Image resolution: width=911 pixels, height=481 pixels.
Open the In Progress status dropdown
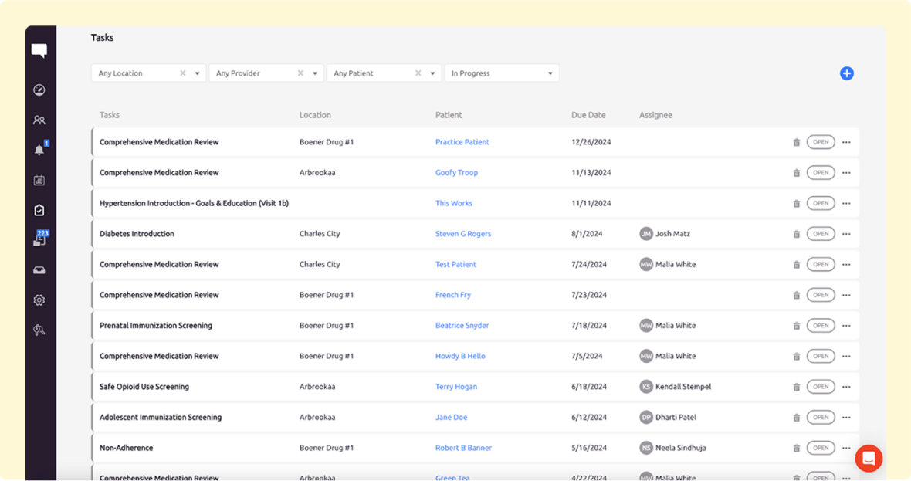(x=550, y=74)
